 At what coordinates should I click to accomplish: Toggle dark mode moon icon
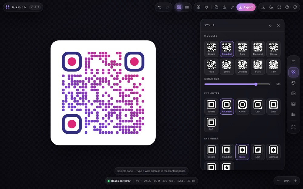point(271,7)
